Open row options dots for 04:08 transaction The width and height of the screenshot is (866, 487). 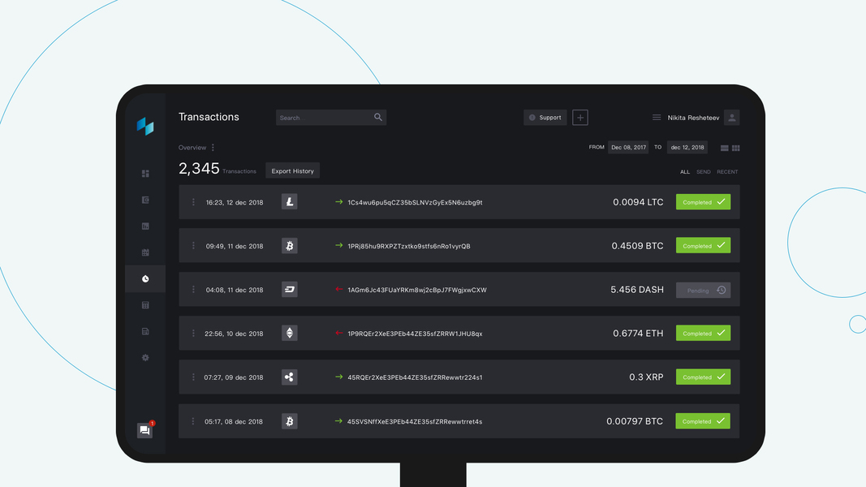pyautogui.click(x=193, y=289)
